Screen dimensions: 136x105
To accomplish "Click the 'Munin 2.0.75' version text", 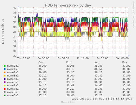I will point(68,102).
